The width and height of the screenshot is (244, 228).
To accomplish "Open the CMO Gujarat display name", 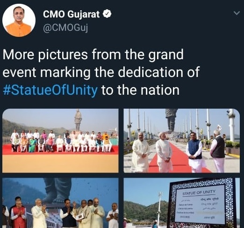I will 71,14.
